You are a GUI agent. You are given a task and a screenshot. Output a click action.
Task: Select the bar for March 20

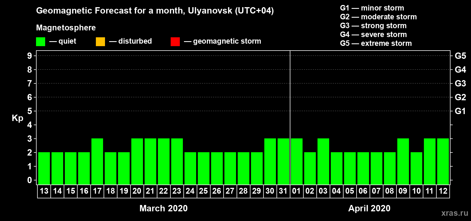[137, 161]
